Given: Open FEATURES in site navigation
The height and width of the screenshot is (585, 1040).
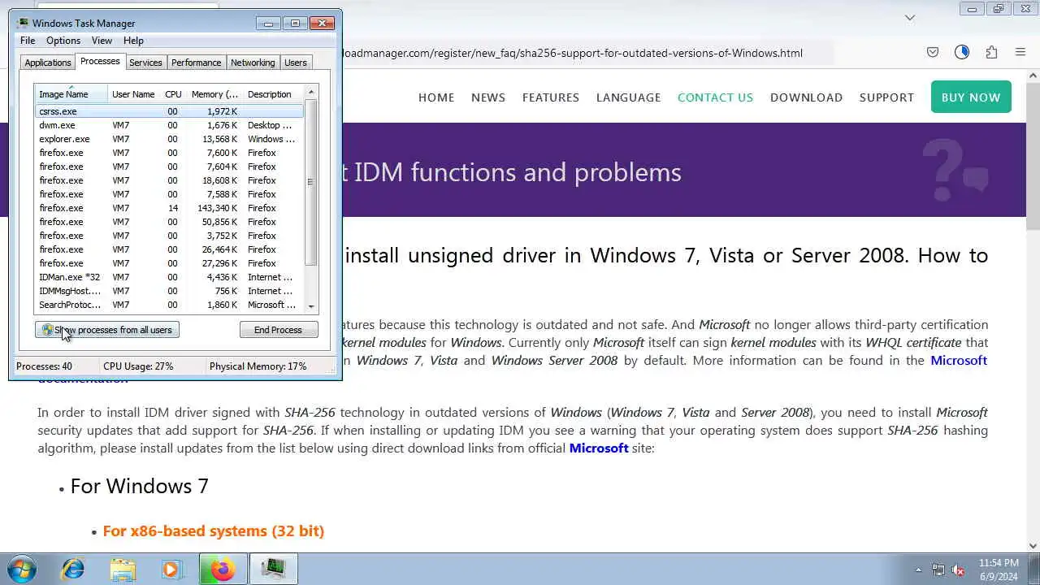Looking at the screenshot, I should click(551, 97).
